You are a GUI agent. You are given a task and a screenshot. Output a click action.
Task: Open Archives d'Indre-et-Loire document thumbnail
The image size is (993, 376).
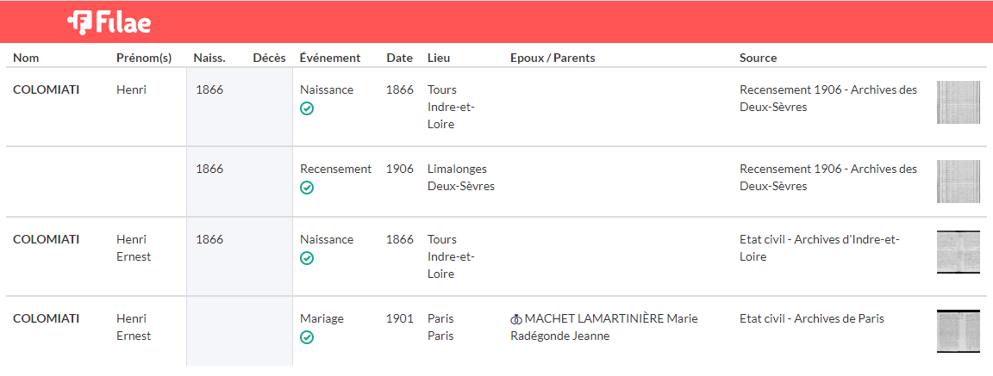click(959, 252)
